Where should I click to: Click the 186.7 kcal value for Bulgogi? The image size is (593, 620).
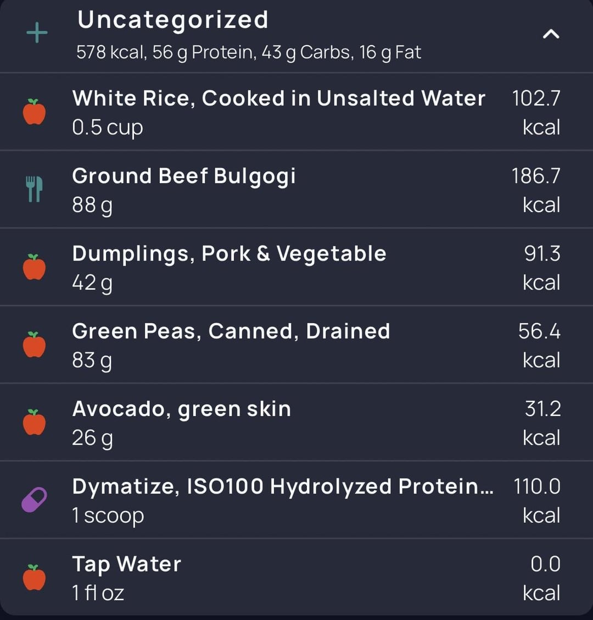point(536,190)
